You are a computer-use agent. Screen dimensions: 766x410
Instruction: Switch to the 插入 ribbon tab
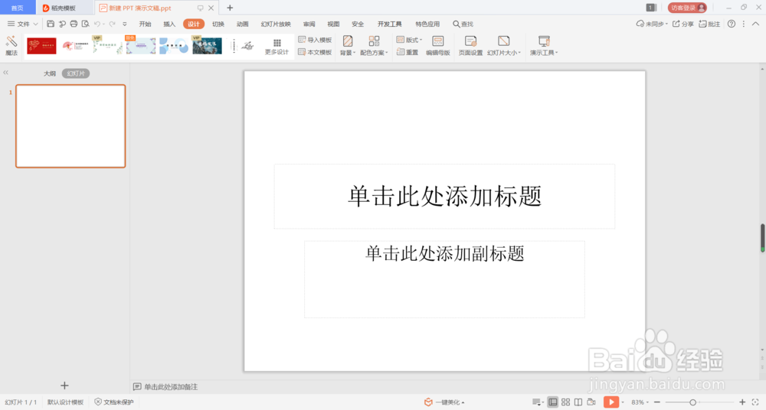(x=169, y=24)
